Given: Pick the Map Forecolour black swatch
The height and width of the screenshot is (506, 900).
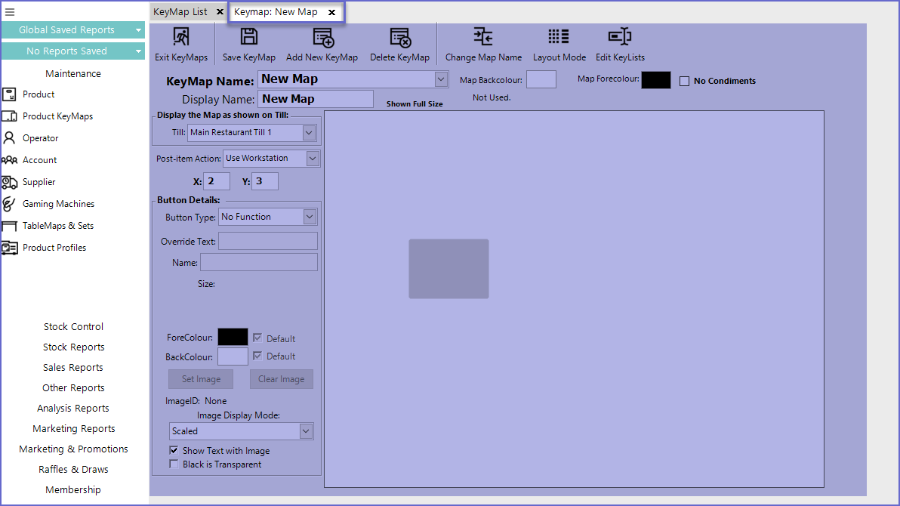Looking at the screenshot, I should pyautogui.click(x=655, y=80).
